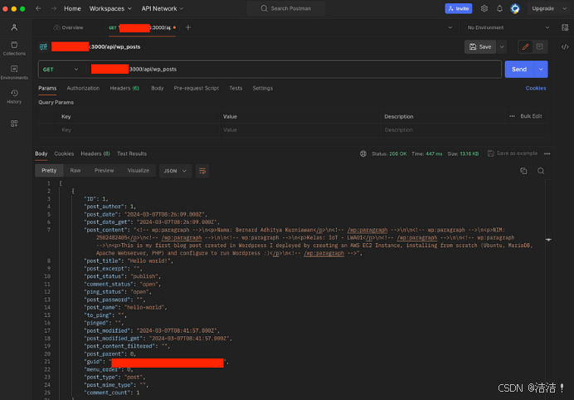574x400 pixels.
Task: Open the Overview tab
Action: (69, 27)
